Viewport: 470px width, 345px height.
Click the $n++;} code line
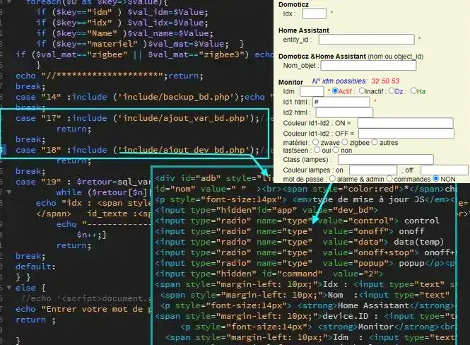tap(92, 235)
